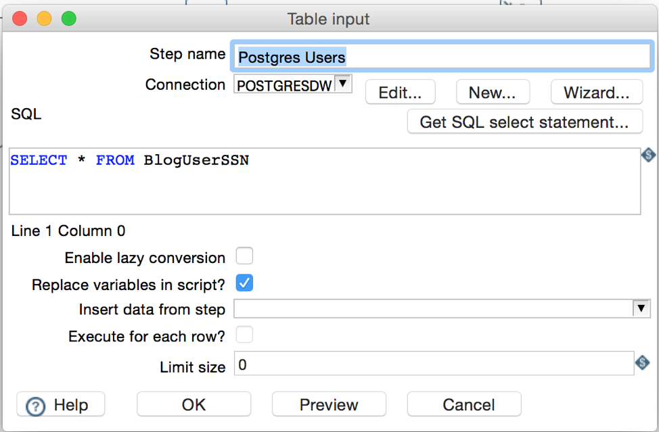Screen dimensions: 659x432
Task: Click Get SQL select statement... button
Action: point(524,122)
